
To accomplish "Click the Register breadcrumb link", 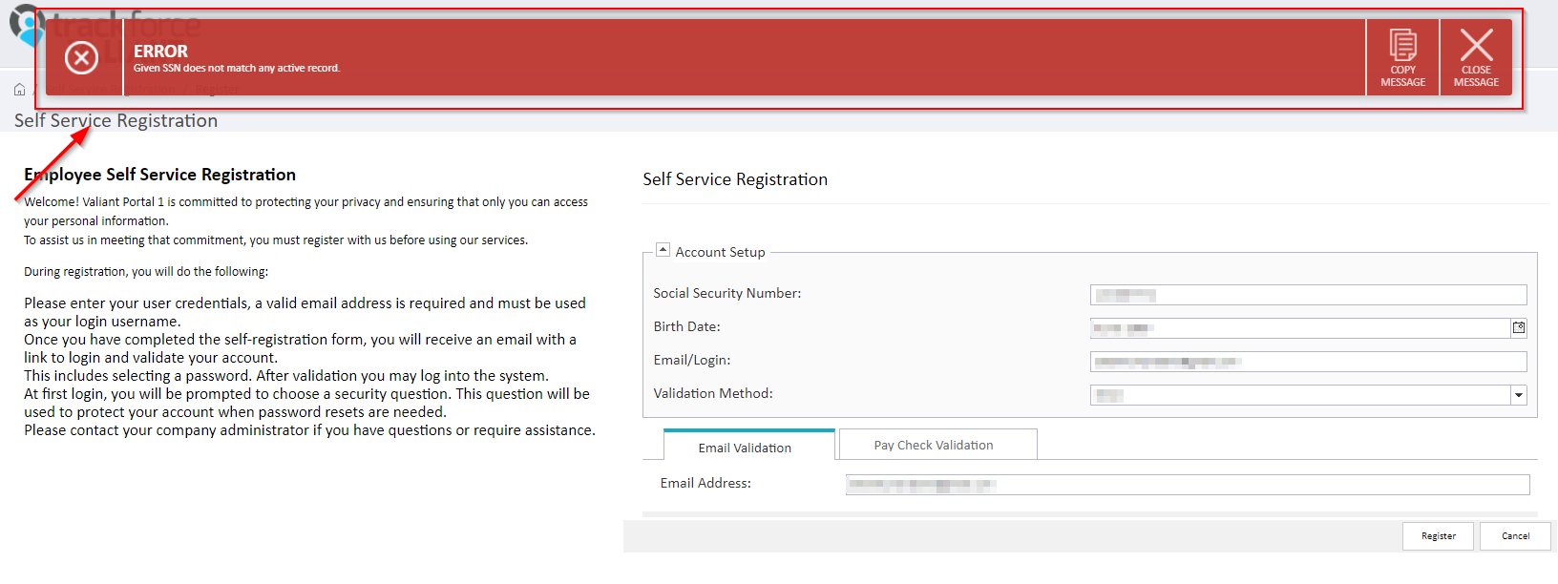I will click(218, 90).
